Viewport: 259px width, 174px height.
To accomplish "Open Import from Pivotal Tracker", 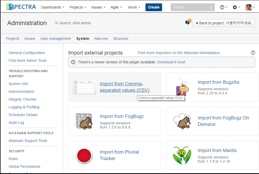I will coord(119,155).
